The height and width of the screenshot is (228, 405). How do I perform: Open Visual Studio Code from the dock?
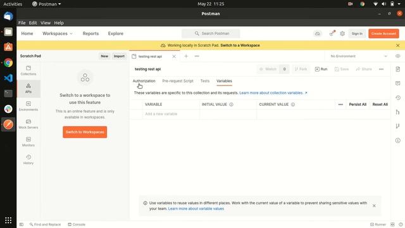point(8,78)
